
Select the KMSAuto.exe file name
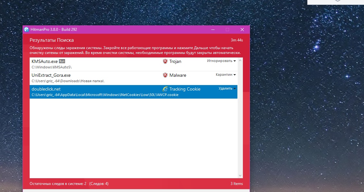tap(44, 62)
